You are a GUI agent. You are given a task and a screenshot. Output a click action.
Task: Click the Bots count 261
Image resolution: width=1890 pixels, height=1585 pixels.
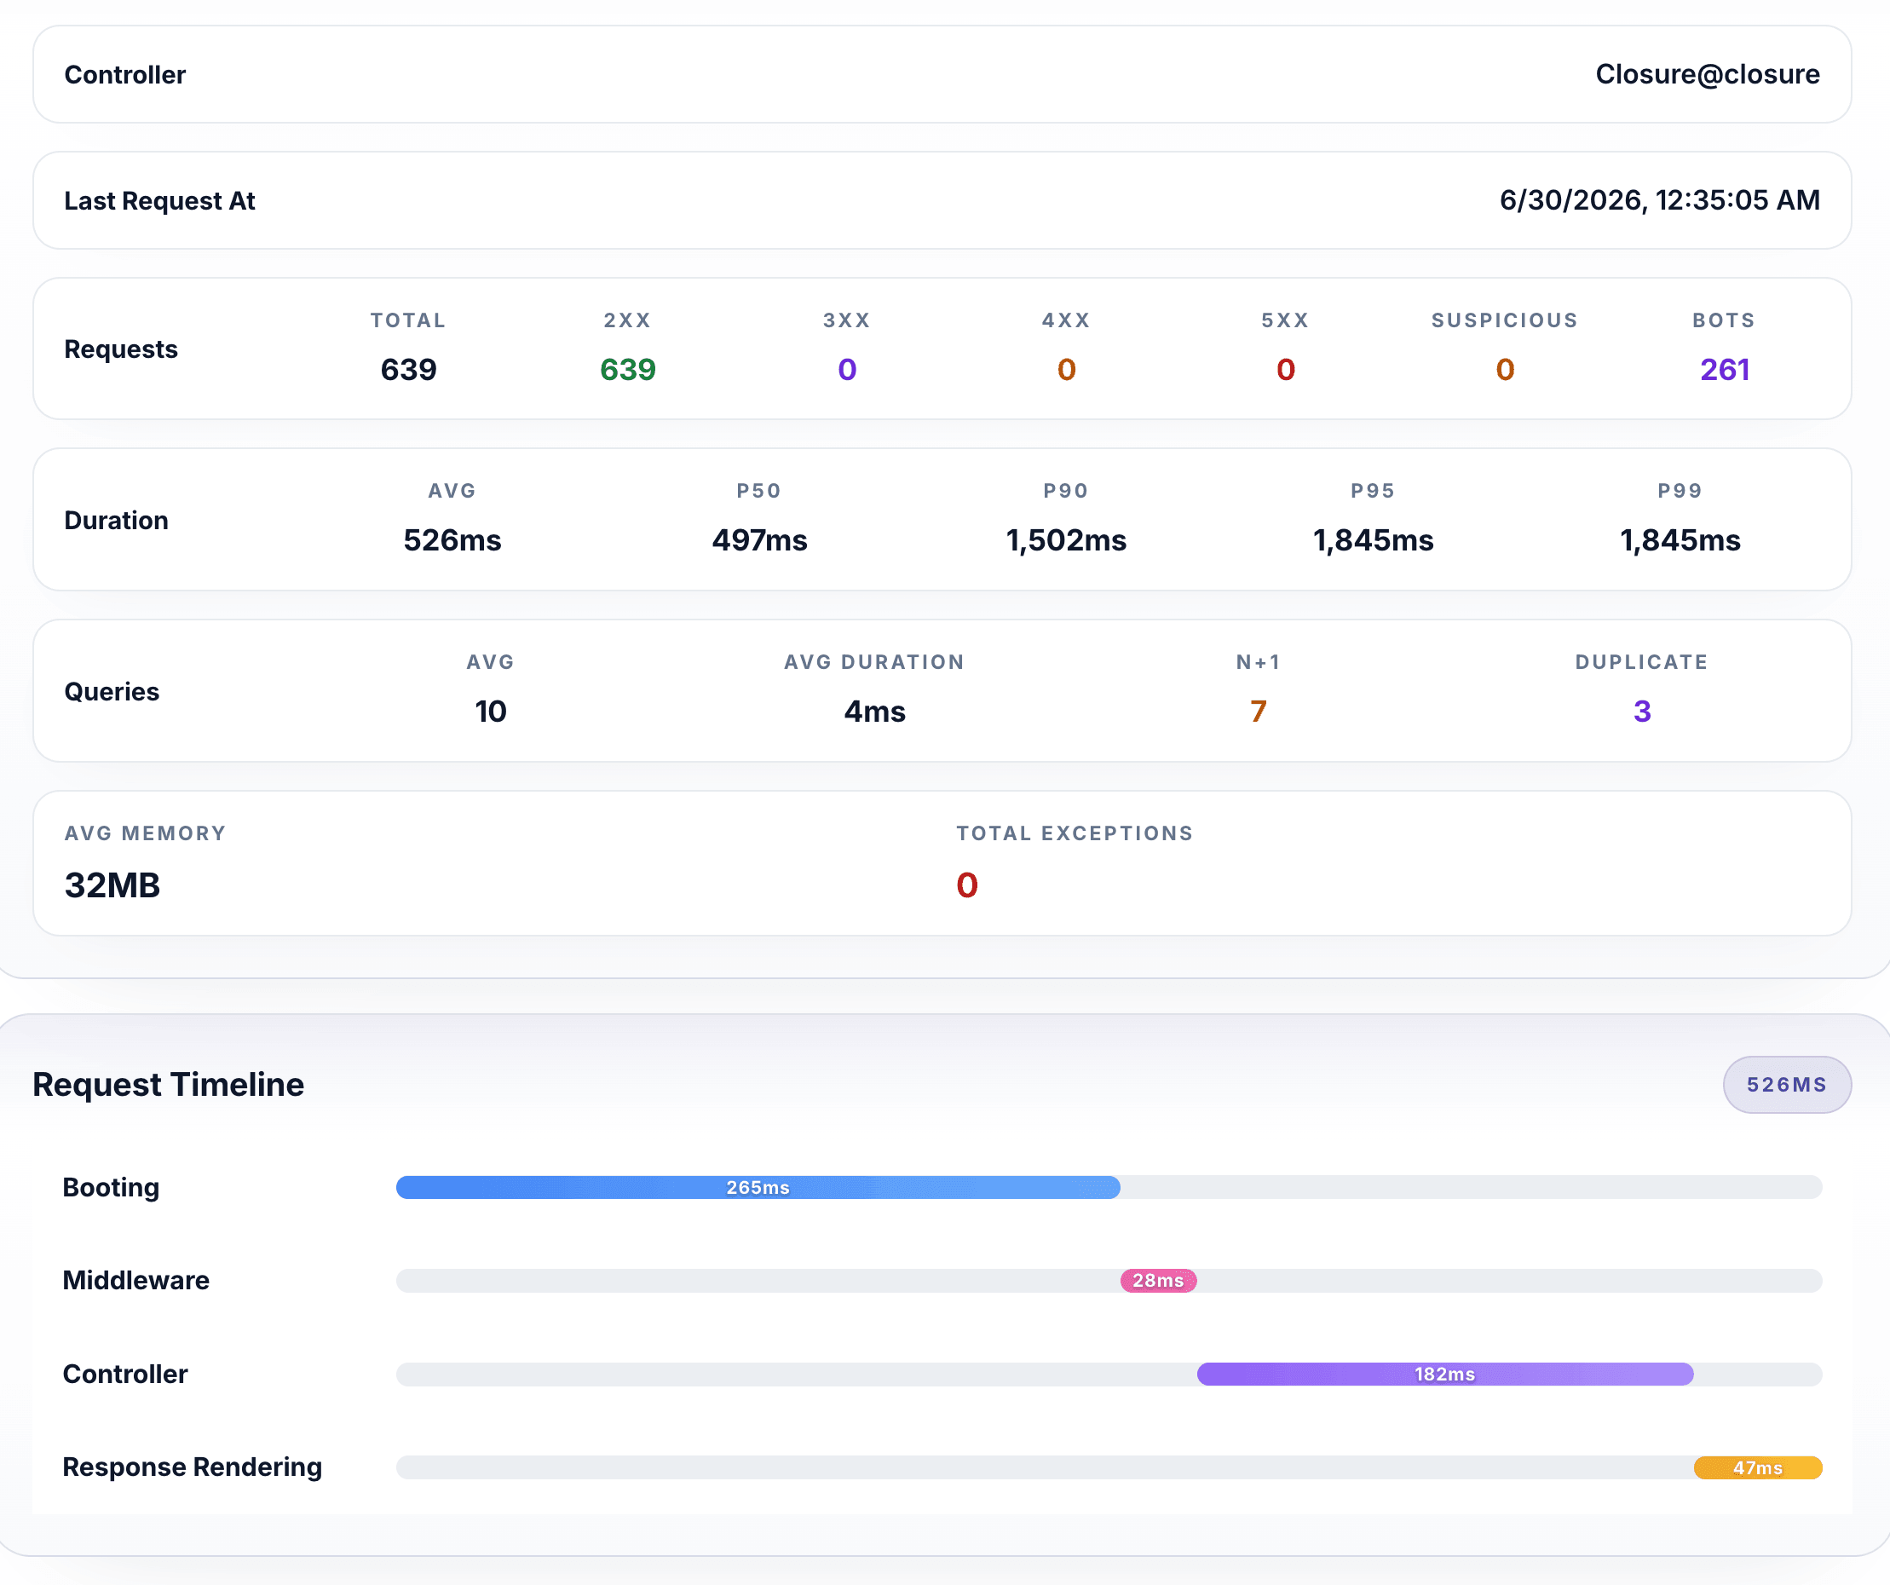tap(1725, 369)
